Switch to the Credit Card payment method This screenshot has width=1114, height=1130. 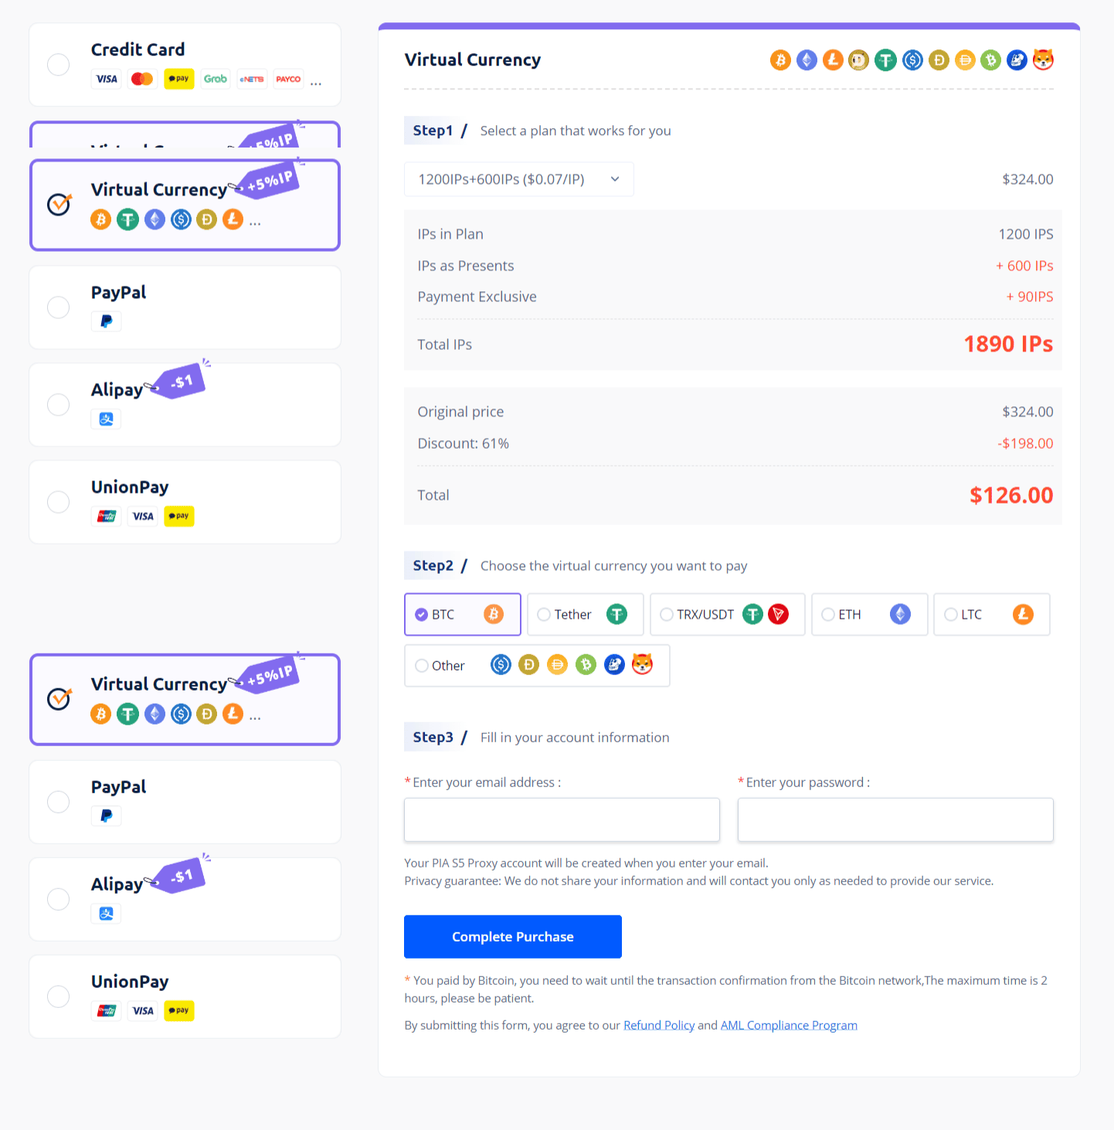[x=59, y=65]
